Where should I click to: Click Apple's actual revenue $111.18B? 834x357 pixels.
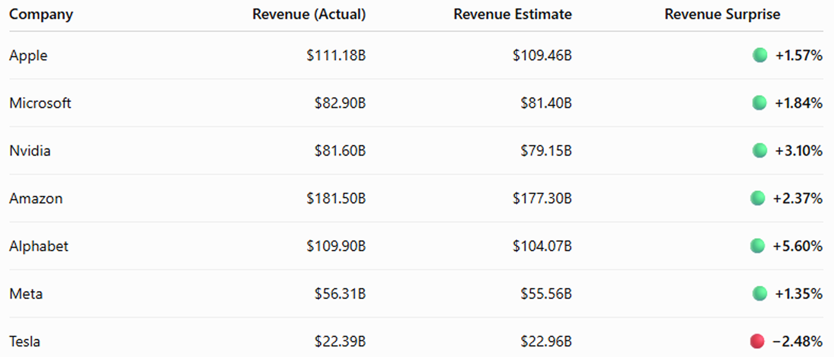point(336,55)
